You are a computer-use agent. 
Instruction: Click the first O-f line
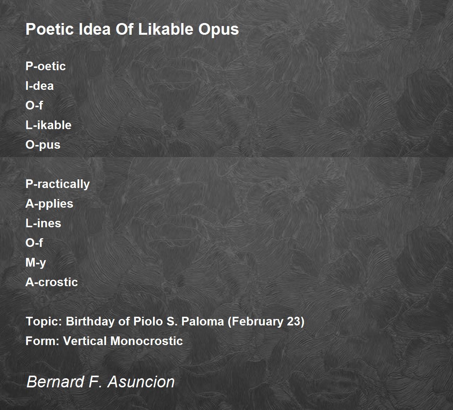[34, 105]
